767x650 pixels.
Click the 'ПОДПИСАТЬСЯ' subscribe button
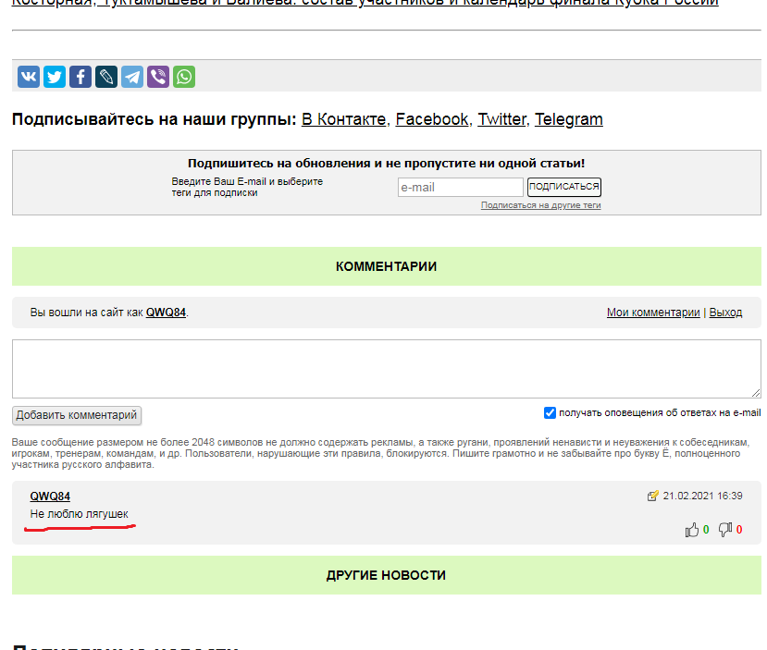[563, 187]
